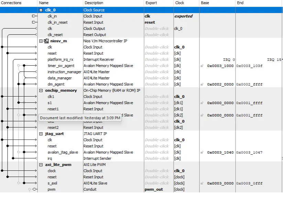Toggle the hollow connection dot on s_axil row
The height and width of the screenshot is (212, 283).
(x=19, y=183)
